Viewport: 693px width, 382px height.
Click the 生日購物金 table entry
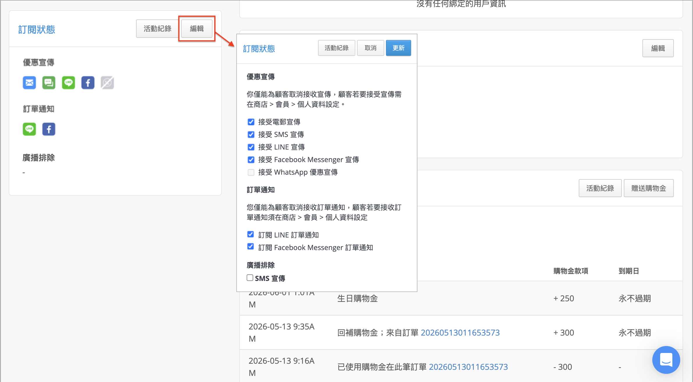point(358,298)
